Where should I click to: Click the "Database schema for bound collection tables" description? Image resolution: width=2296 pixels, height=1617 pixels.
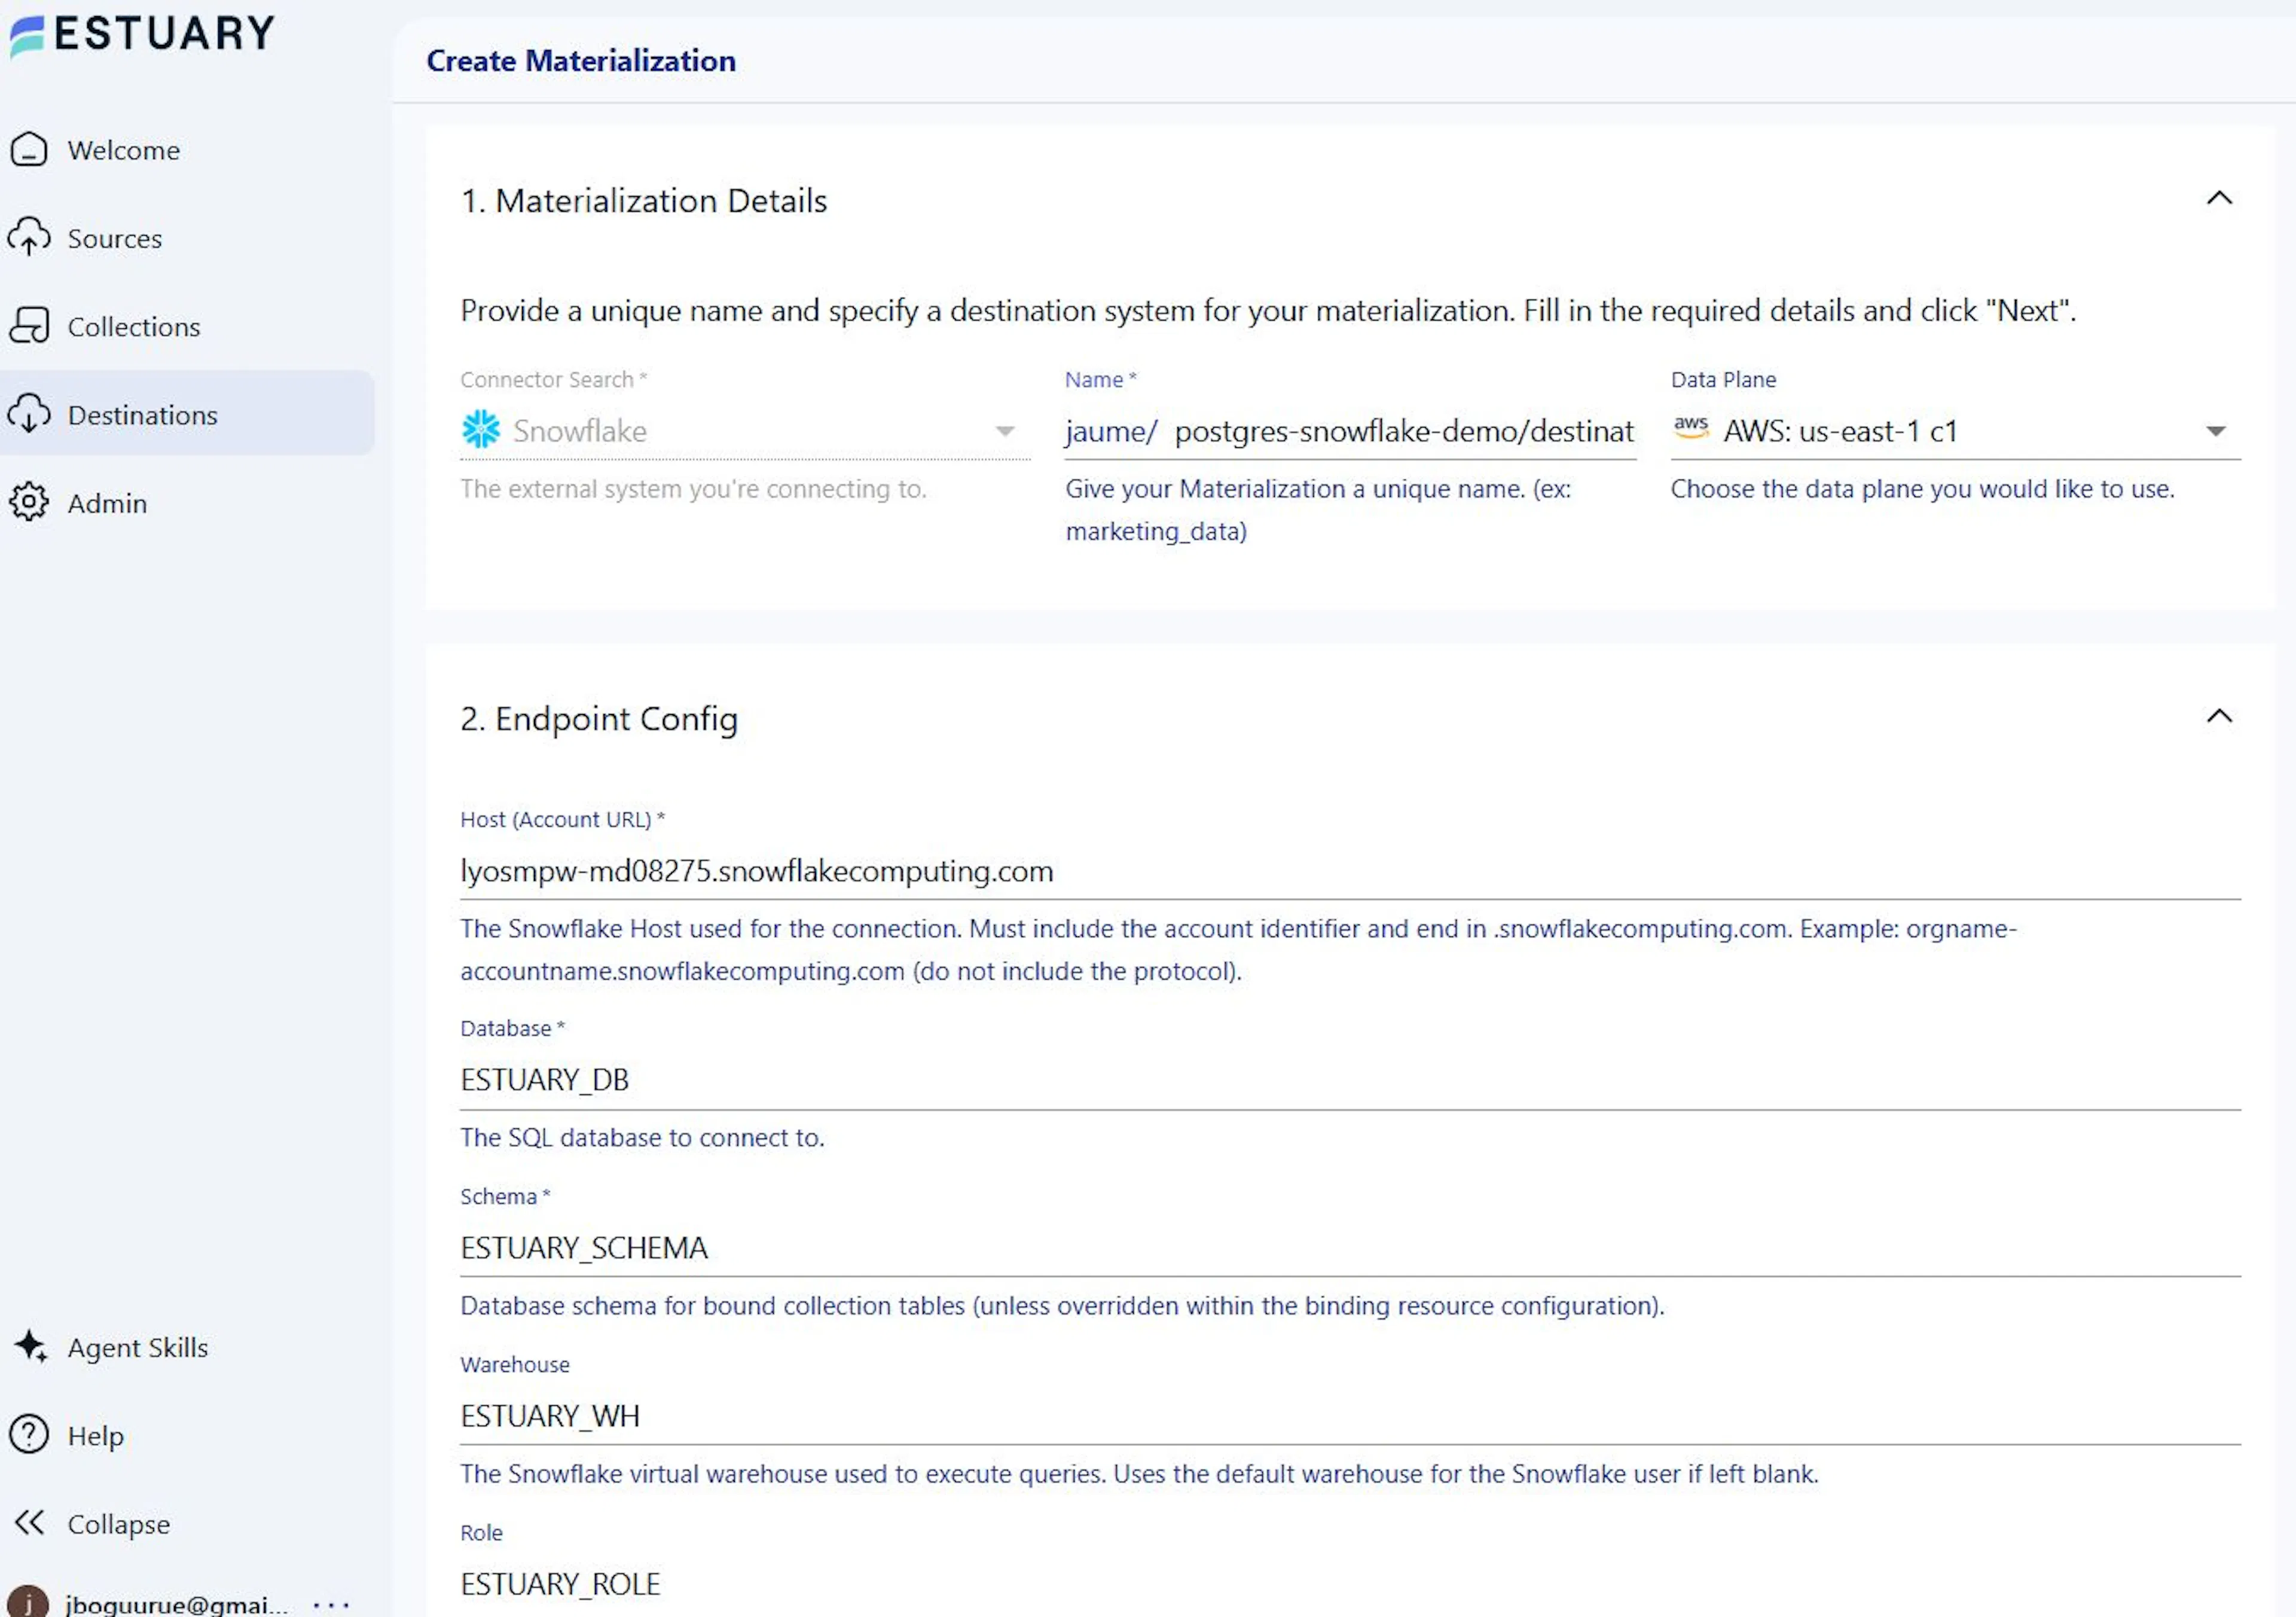tap(1062, 1306)
